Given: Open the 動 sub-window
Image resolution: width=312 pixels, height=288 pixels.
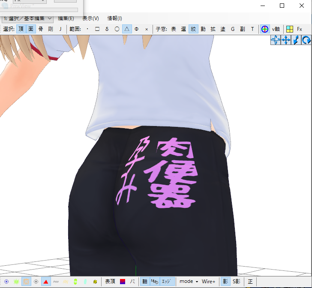Looking at the screenshot, I should click(x=203, y=29).
